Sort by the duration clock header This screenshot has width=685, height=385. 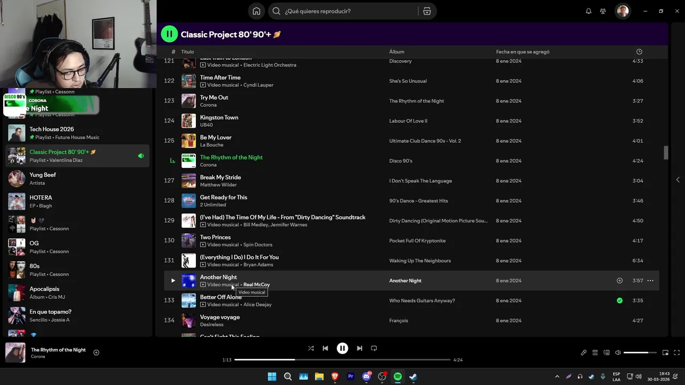click(639, 52)
